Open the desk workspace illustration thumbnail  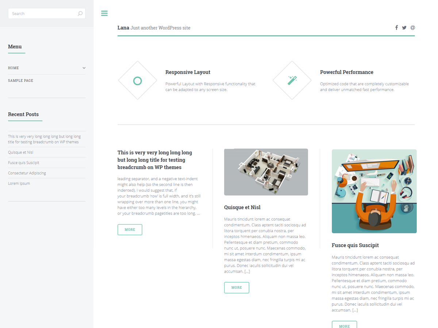[374, 191]
